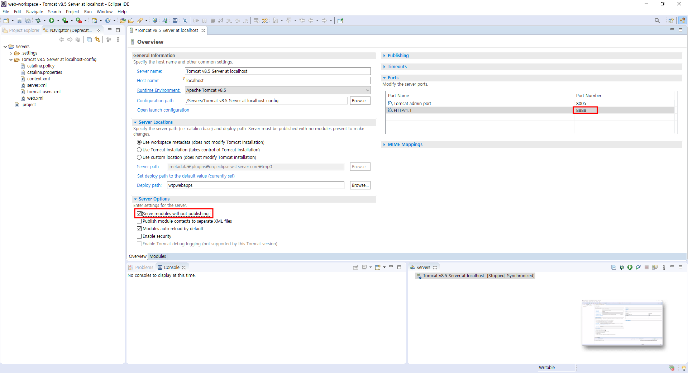The width and height of the screenshot is (688, 373).
Task: Collapse the Ports section
Action: click(384, 78)
